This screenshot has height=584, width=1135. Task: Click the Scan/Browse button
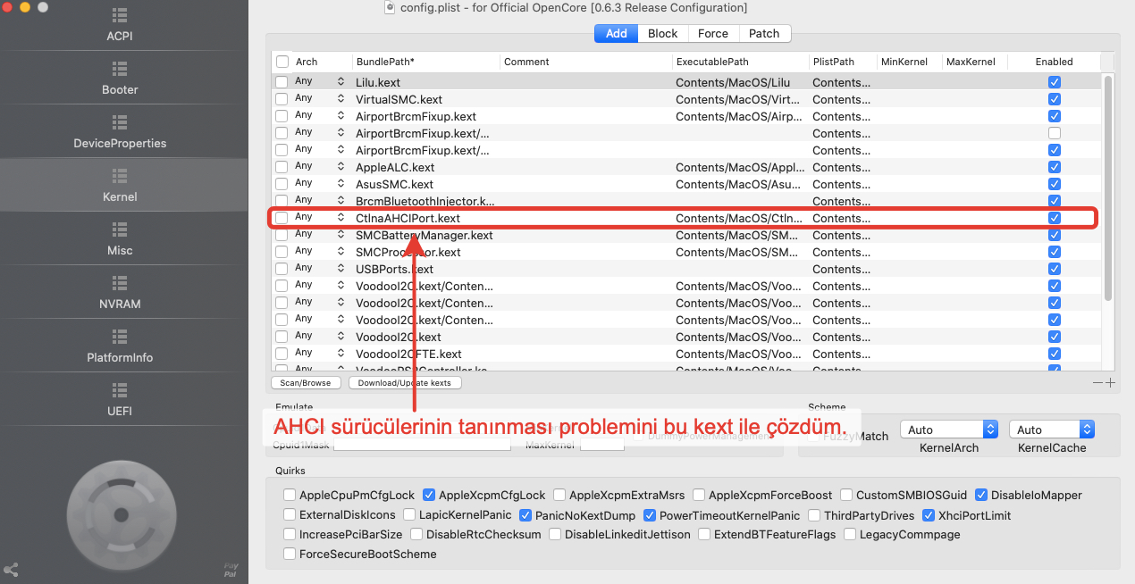coord(306,382)
